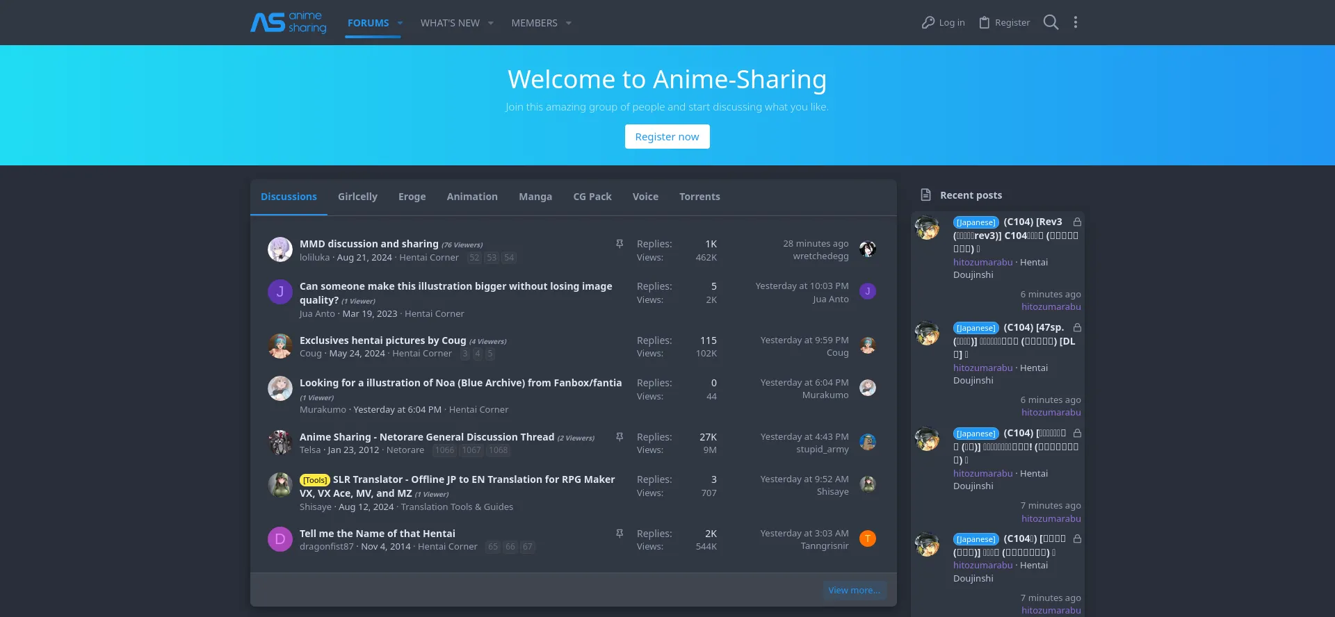Viewport: 1335px width, 617px height.
Task: Click the View more... button
Action: coord(855,591)
